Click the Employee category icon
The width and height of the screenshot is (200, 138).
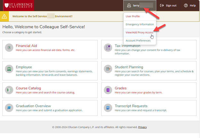tap(9, 69)
